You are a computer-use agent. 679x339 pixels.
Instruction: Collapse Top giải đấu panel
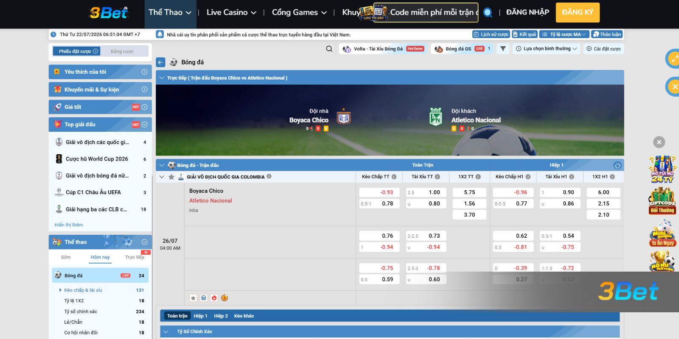pos(100,125)
